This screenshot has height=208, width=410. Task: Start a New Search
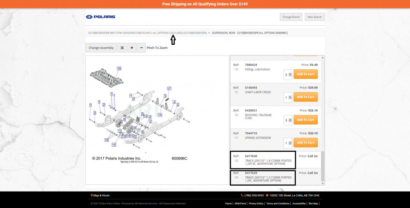[x=314, y=17]
